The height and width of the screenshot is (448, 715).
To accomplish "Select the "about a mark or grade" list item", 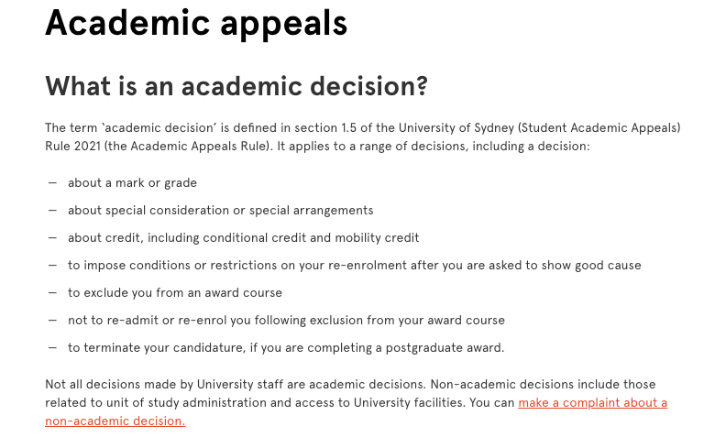I will coord(132,183).
